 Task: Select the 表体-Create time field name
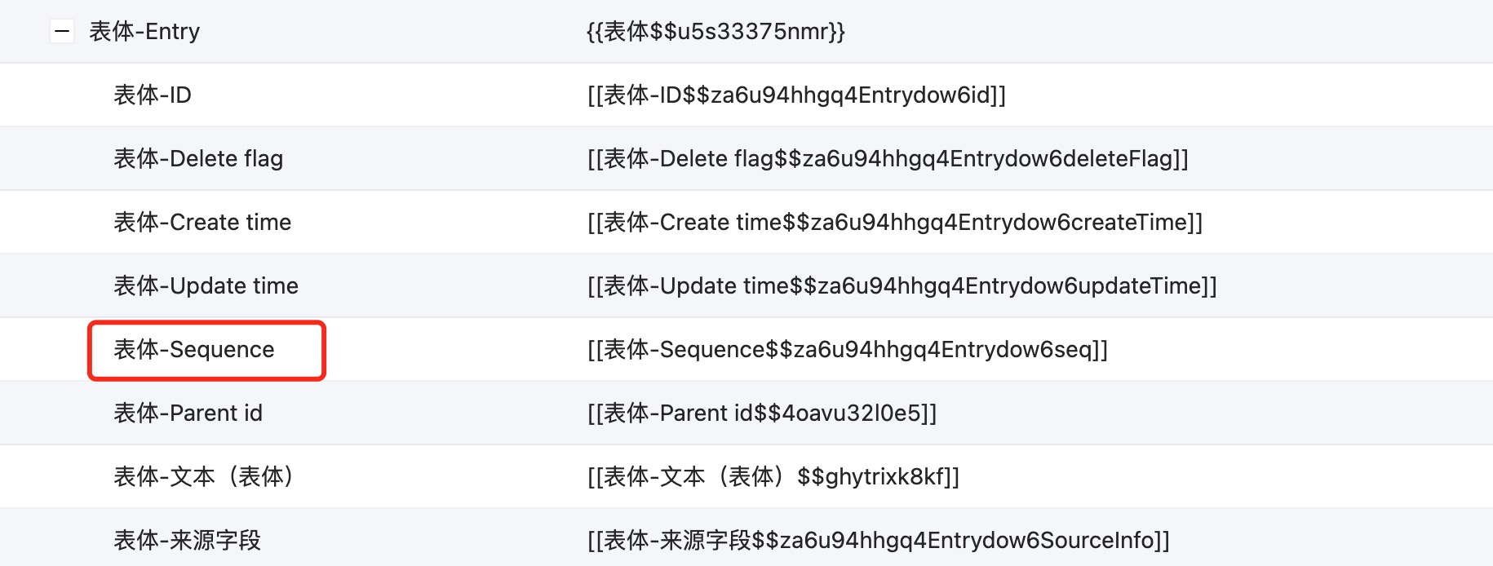[x=202, y=223]
